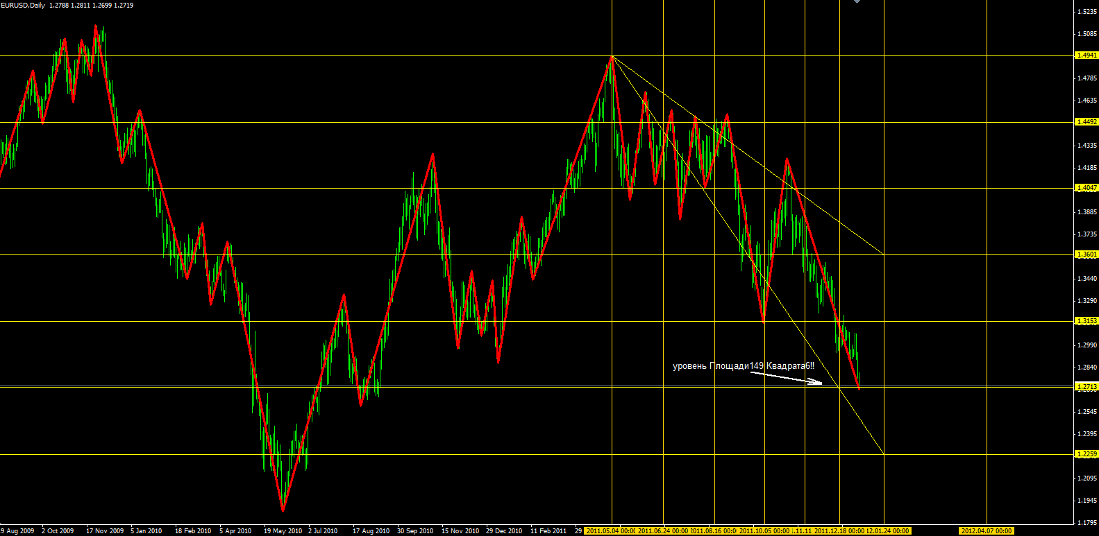Click the EURUSD,Daily chart title text
This screenshot has height=536, width=1099.
(x=24, y=6)
